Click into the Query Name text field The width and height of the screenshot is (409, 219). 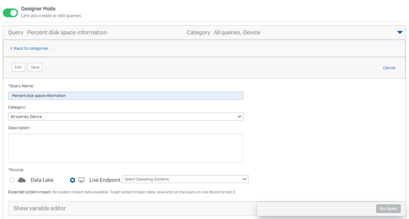click(x=126, y=96)
